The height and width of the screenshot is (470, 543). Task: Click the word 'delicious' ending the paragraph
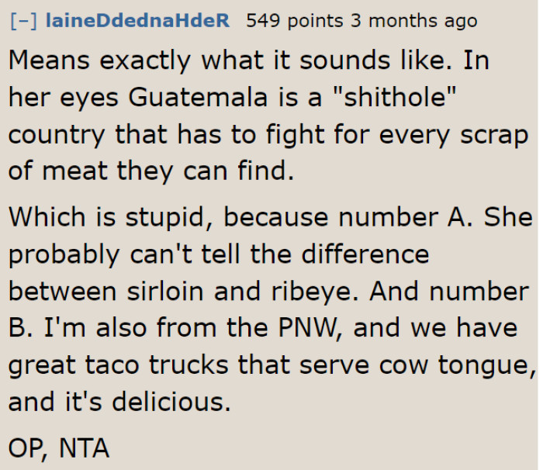(171, 402)
